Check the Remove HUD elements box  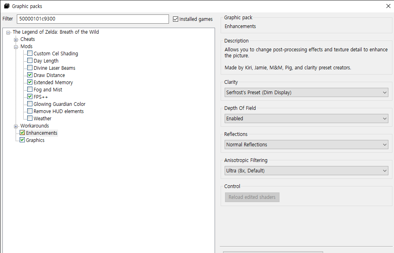pos(30,111)
